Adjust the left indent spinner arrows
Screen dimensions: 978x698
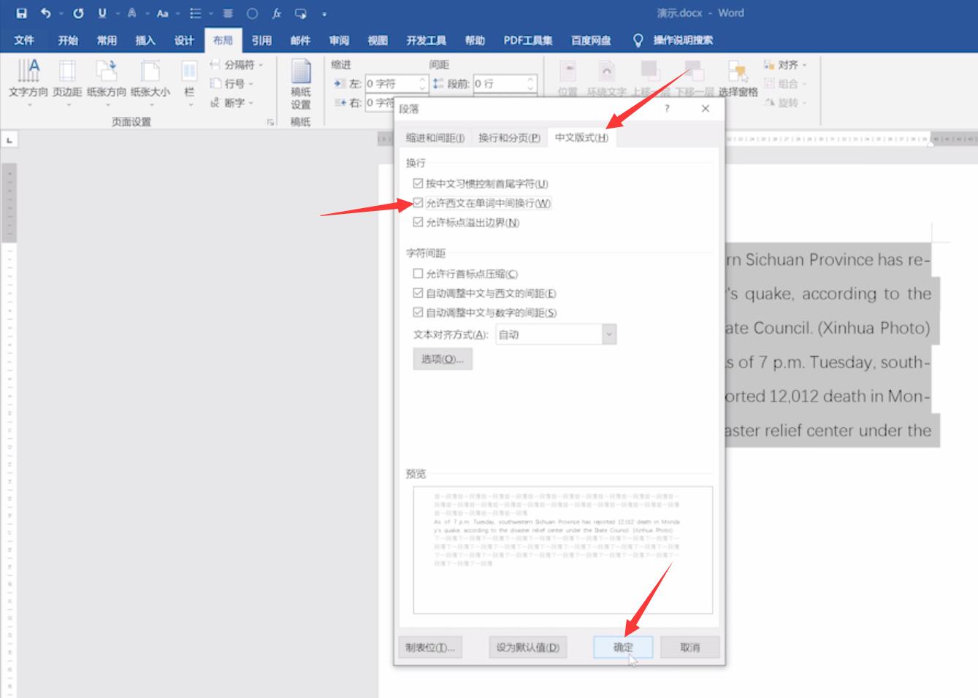(422, 84)
